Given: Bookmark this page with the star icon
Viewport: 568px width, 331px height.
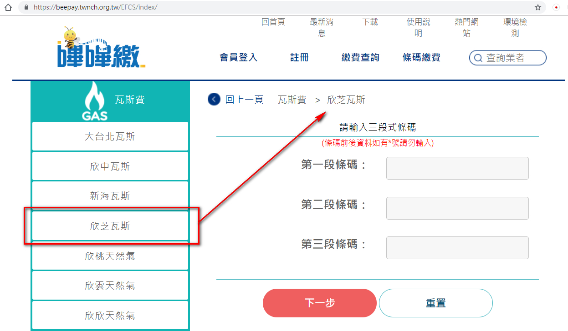Looking at the screenshot, I should 538,7.
